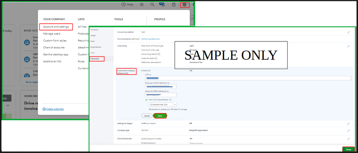Click into the UTR no. field
Viewport: 358px width, 153px height.
coord(248,78)
